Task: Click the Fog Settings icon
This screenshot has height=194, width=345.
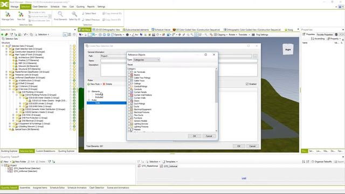Action: (x=253, y=34)
